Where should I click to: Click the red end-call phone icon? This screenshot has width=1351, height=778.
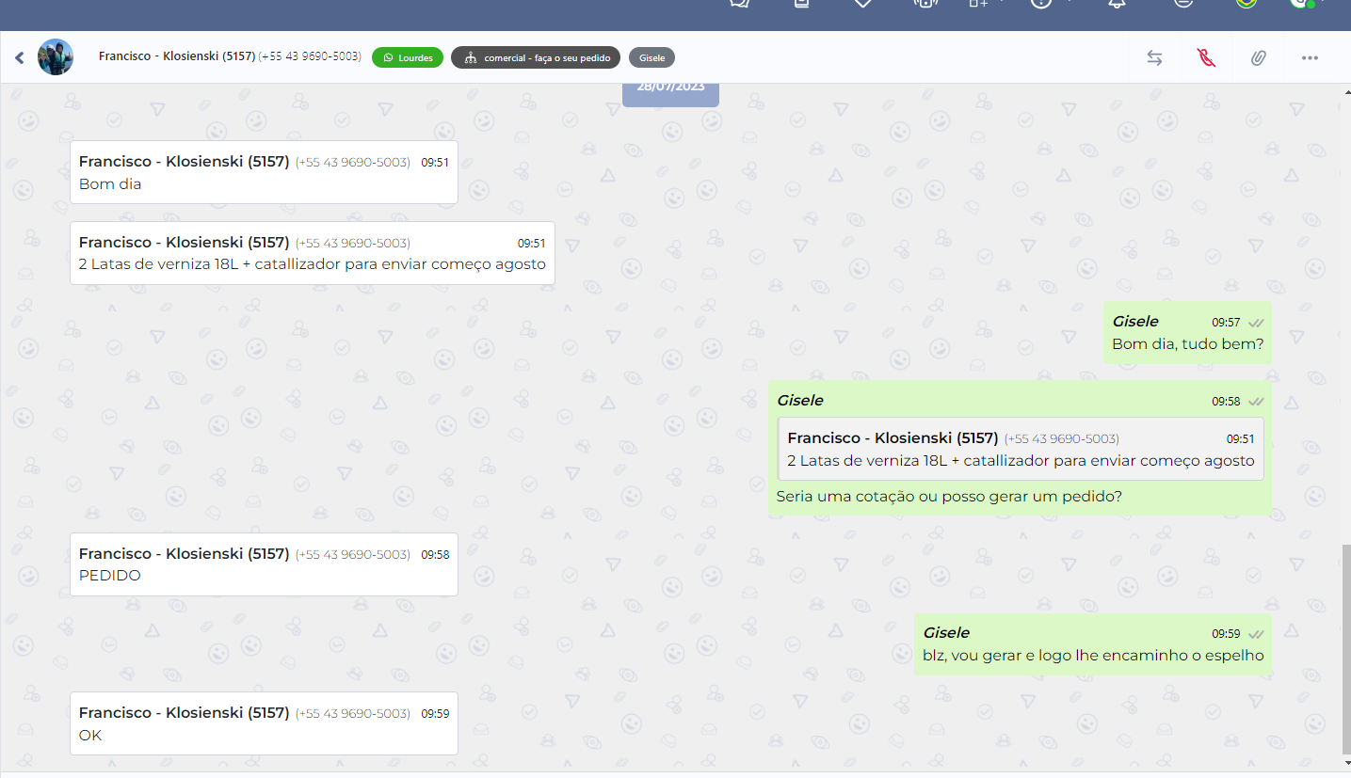[1206, 57]
